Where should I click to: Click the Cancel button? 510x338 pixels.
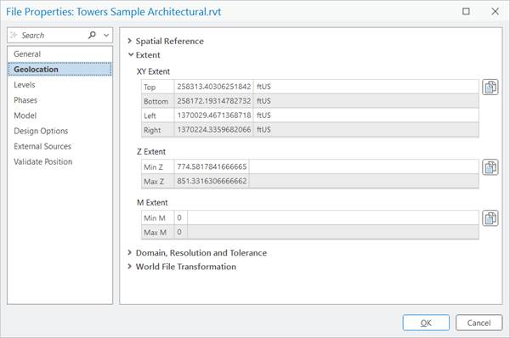point(479,323)
